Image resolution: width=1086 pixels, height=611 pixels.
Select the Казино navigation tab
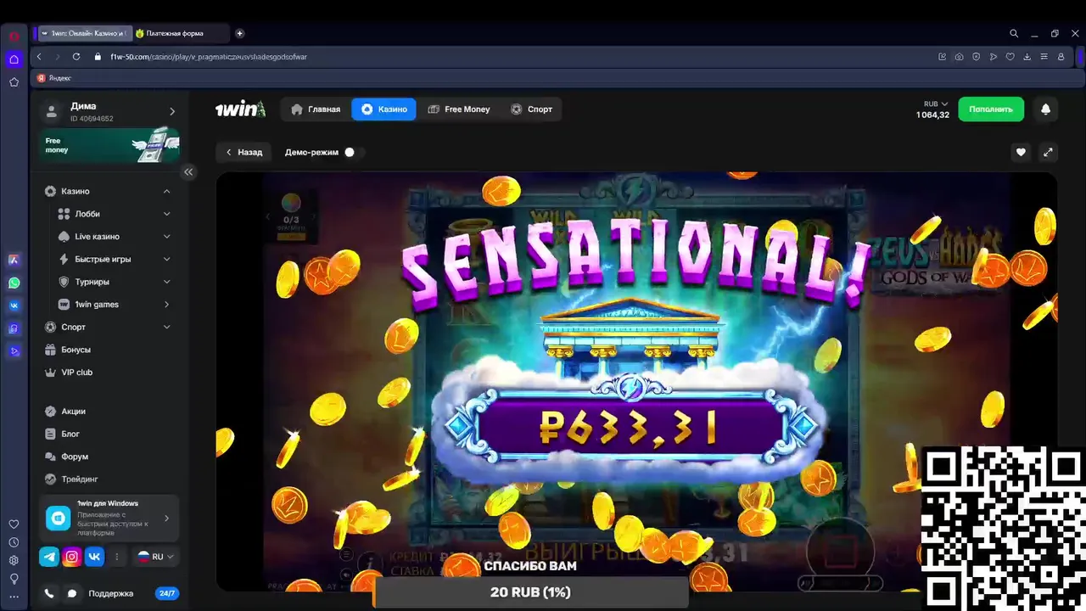(383, 109)
